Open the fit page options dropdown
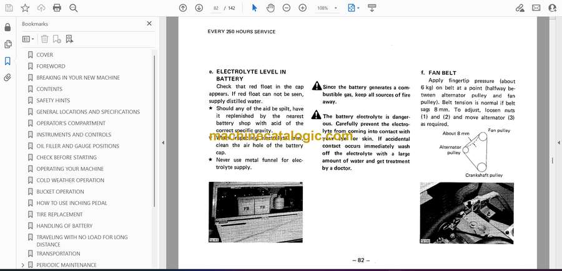The width and height of the screenshot is (562, 271). click(x=353, y=8)
